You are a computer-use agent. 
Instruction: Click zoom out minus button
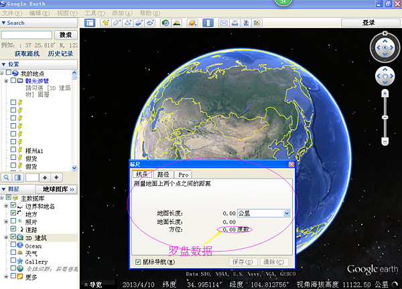[x=385, y=141]
